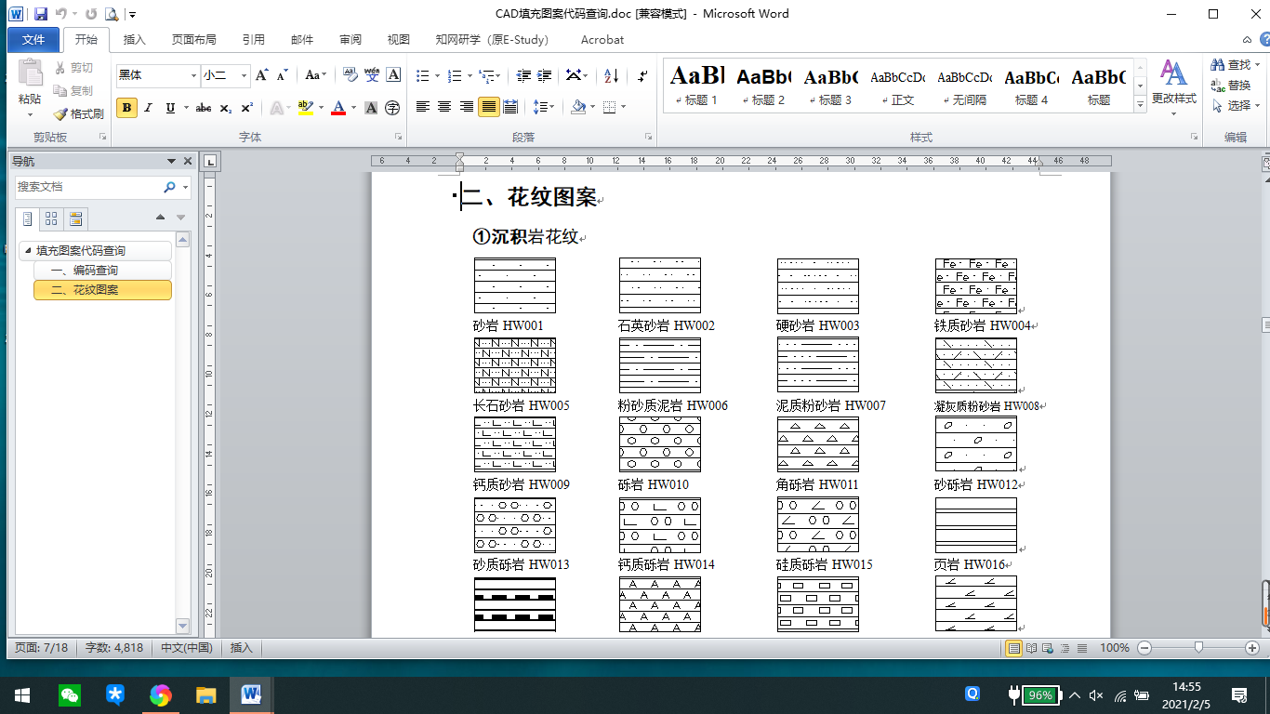Apply the red font color
The width and height of the screenshot is (1270, 714).
[337, 108]
